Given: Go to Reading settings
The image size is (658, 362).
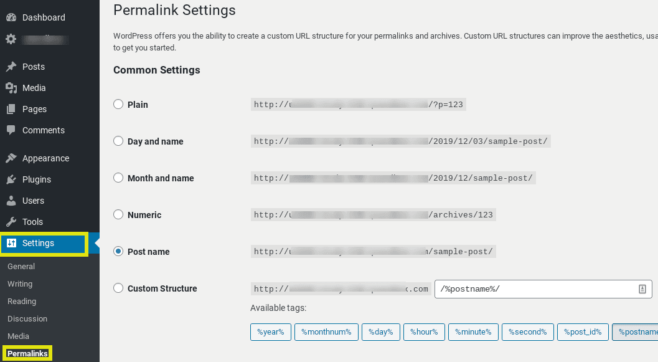Looking at the screenshot, I should point(22,302).
